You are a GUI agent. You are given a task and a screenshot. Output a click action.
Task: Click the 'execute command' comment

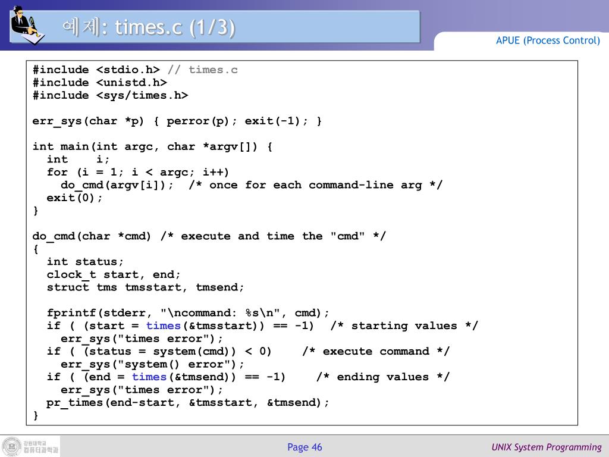tap(376, 352)
